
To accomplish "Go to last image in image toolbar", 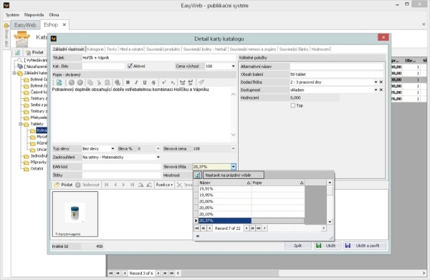I will tap(132, 185).
